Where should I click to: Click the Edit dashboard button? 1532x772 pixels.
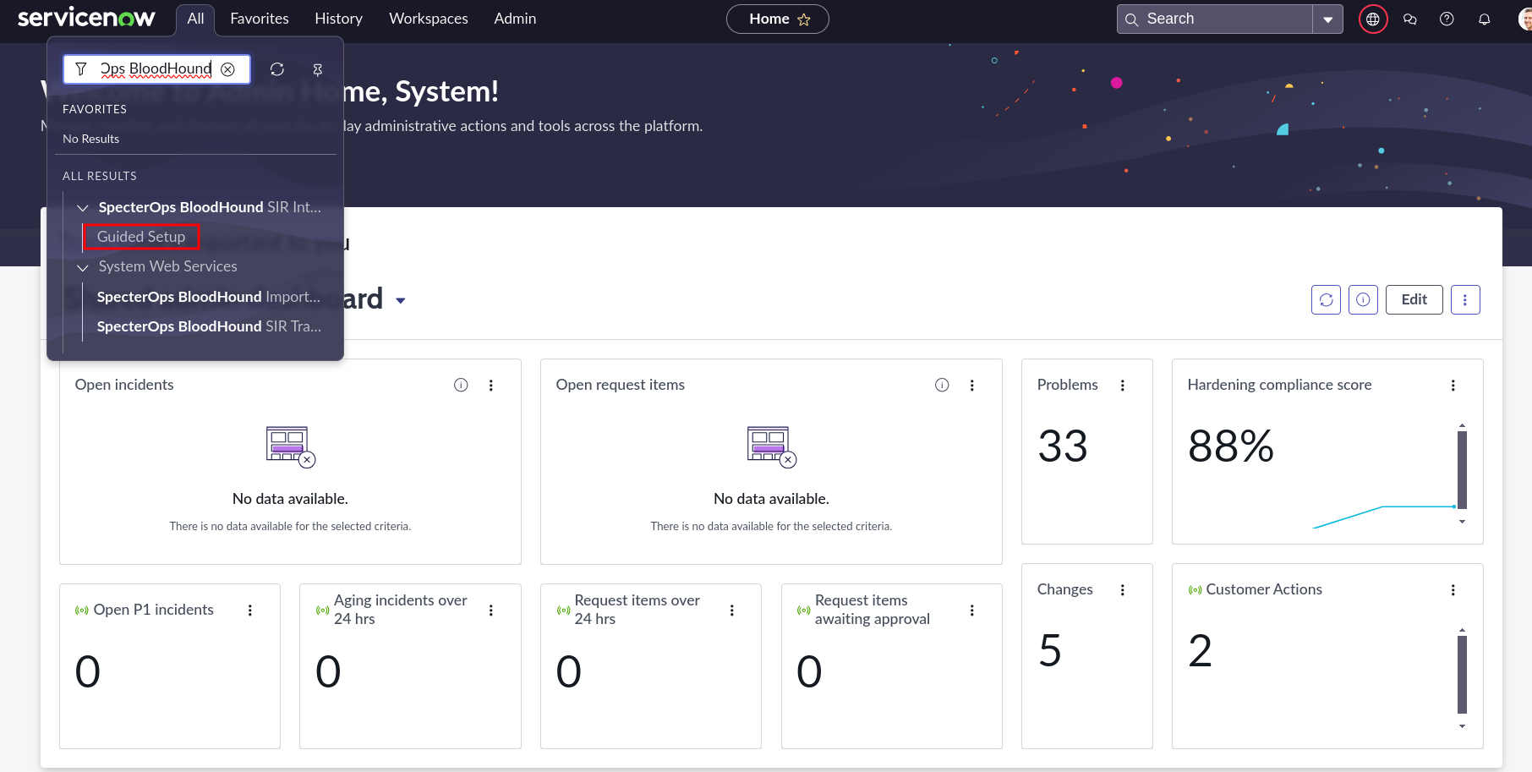(1414, 299)
